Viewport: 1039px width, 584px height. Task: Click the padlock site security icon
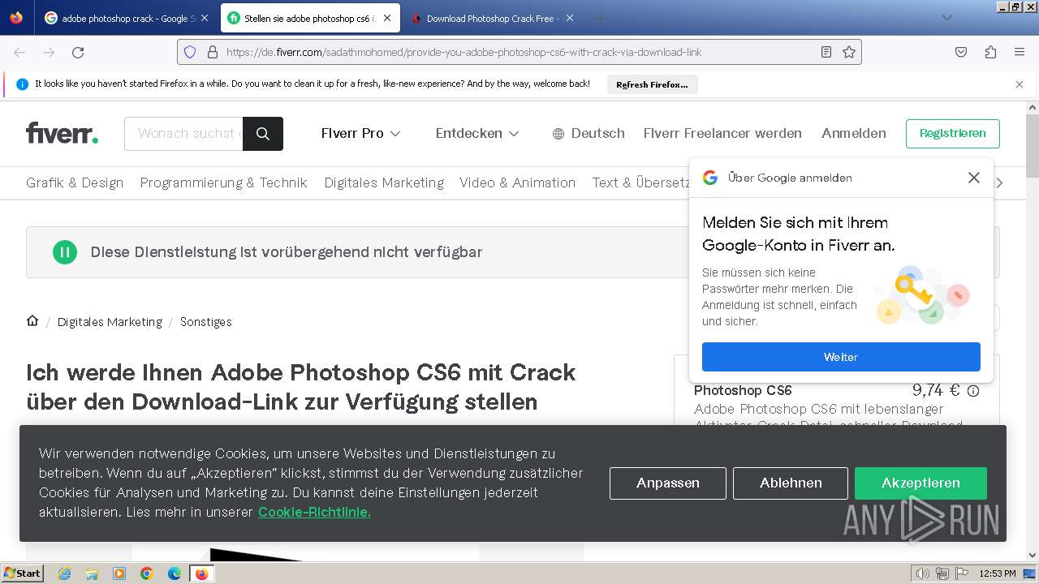(x=212, y=52)
